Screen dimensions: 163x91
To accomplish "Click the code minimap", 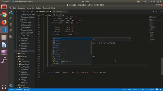I will coord(155,29).
